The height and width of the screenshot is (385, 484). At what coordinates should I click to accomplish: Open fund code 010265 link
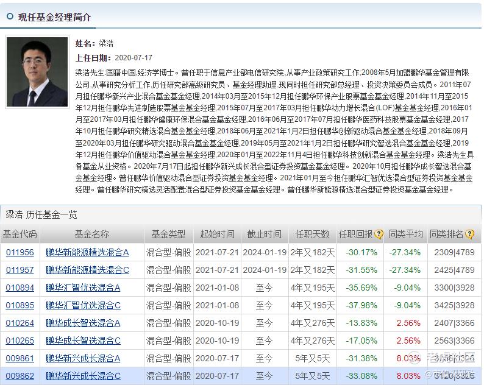[20, 341]
